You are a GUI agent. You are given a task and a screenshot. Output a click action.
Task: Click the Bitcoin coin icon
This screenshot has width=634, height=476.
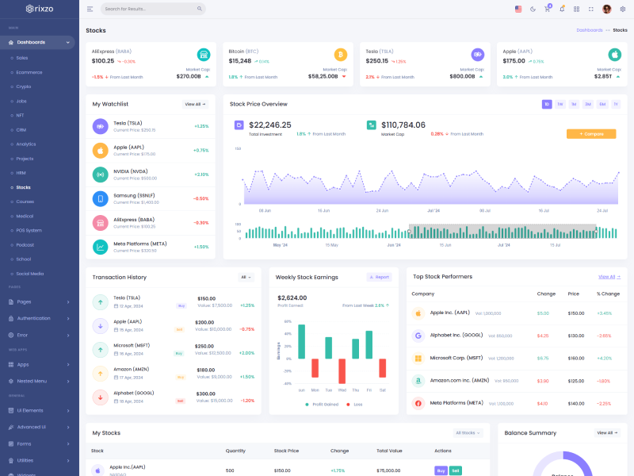pos(341,55)
